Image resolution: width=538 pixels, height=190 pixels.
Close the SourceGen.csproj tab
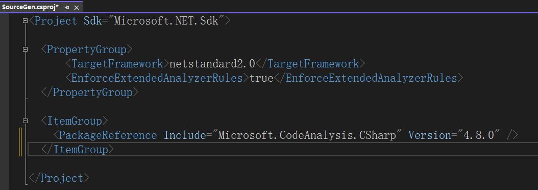coord(77,7)
